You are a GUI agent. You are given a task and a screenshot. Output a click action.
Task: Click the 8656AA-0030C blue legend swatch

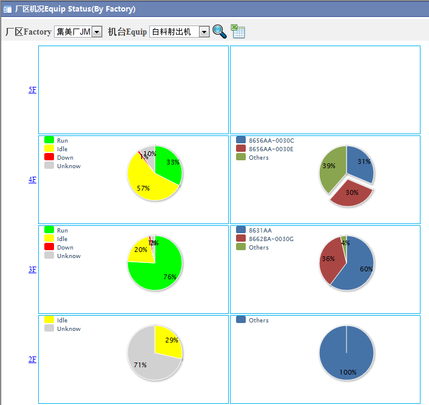coord(241,140)
